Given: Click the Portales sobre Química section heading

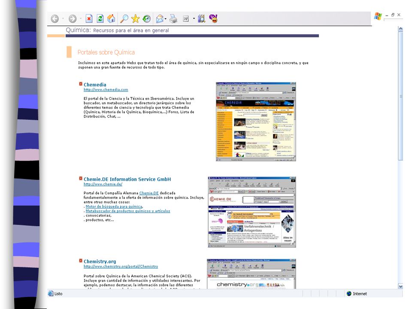Looking at the screenshot, I should pos(106,52).
